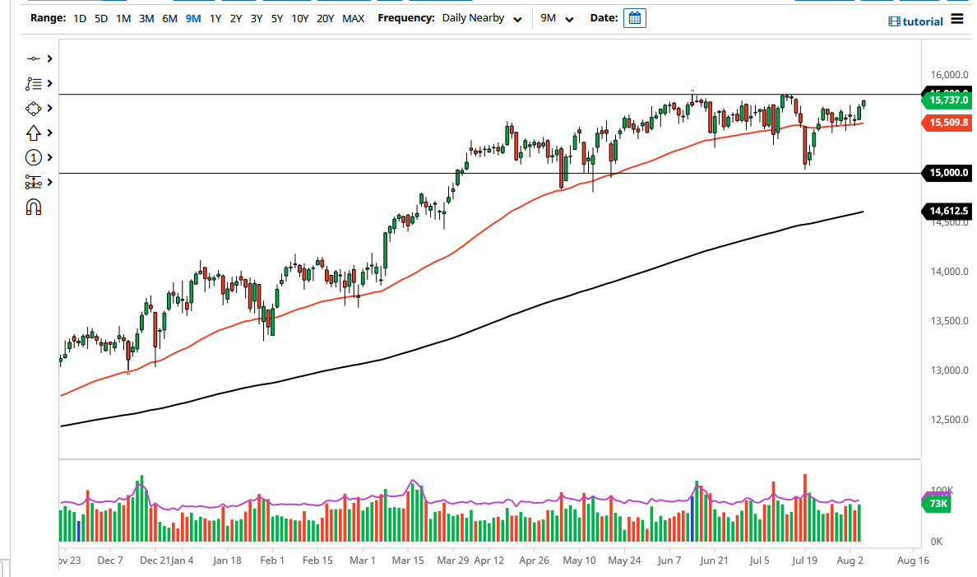The width and height of the screenshot is (977, 577).
Task: Open the 9M period dropdown beside Frequency
Action: (x=559, y=17)
